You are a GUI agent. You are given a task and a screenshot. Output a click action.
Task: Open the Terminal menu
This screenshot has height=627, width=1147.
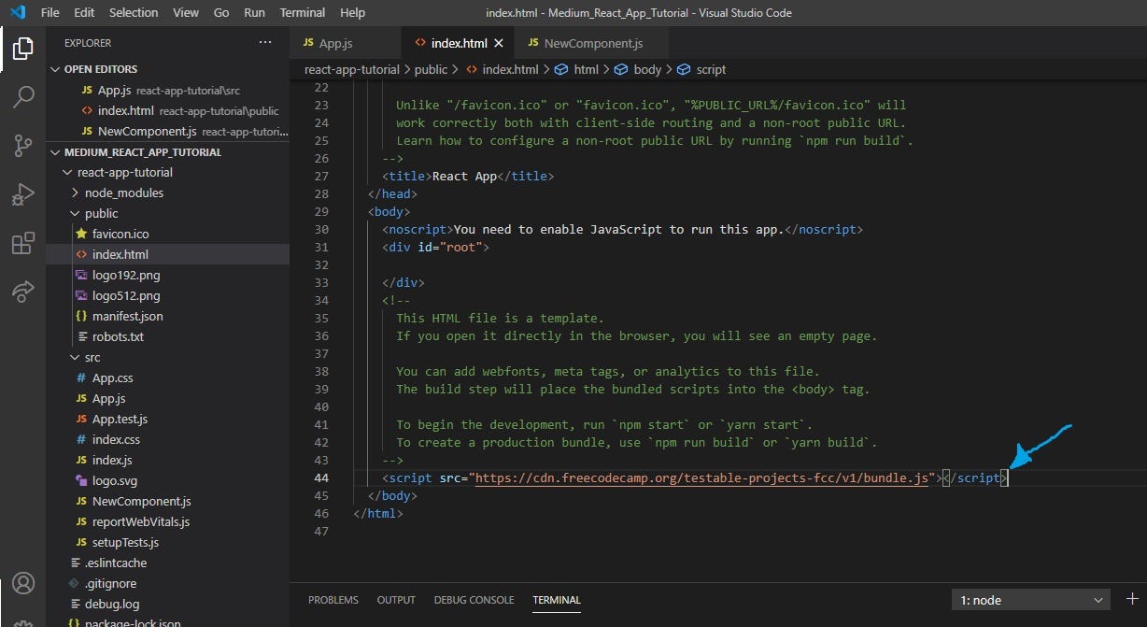pyautogui.click(x=303, y=13)
